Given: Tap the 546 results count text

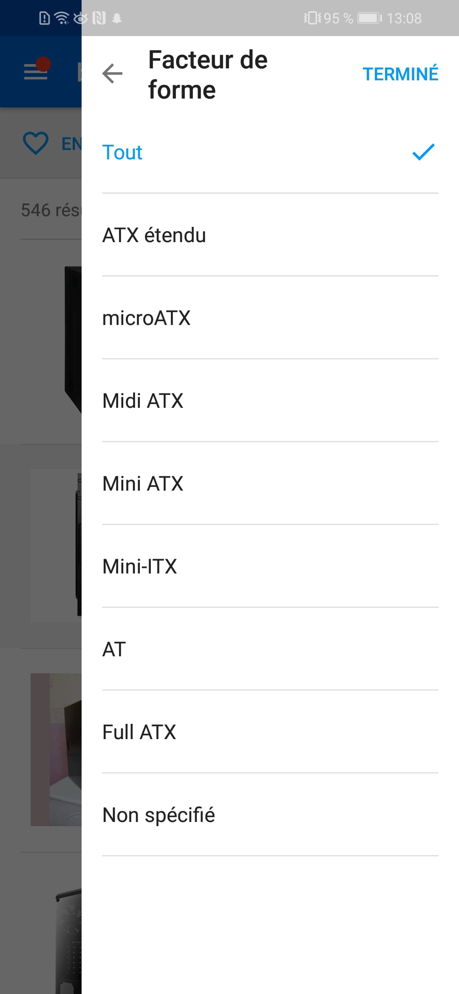Looking at the screenshot, I should [51, 210].
